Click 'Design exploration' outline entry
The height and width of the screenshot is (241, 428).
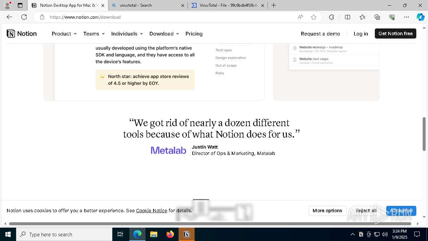[231, 58]
